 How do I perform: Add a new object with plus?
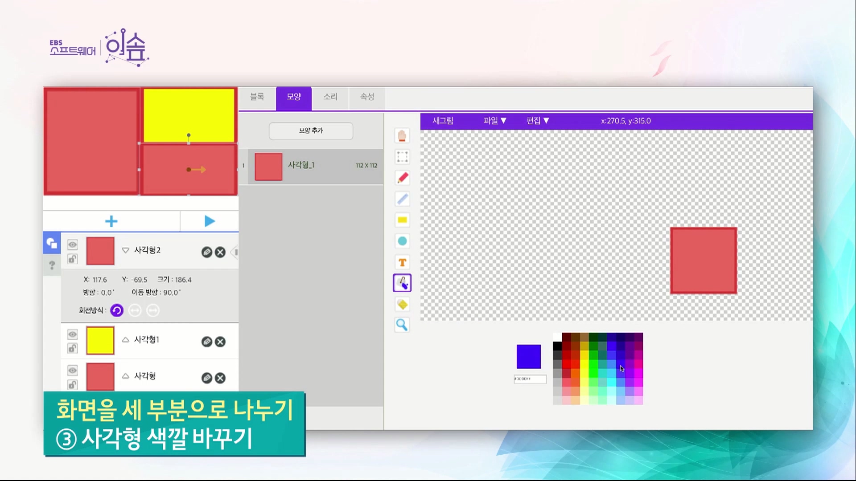[x=111, y=221]
